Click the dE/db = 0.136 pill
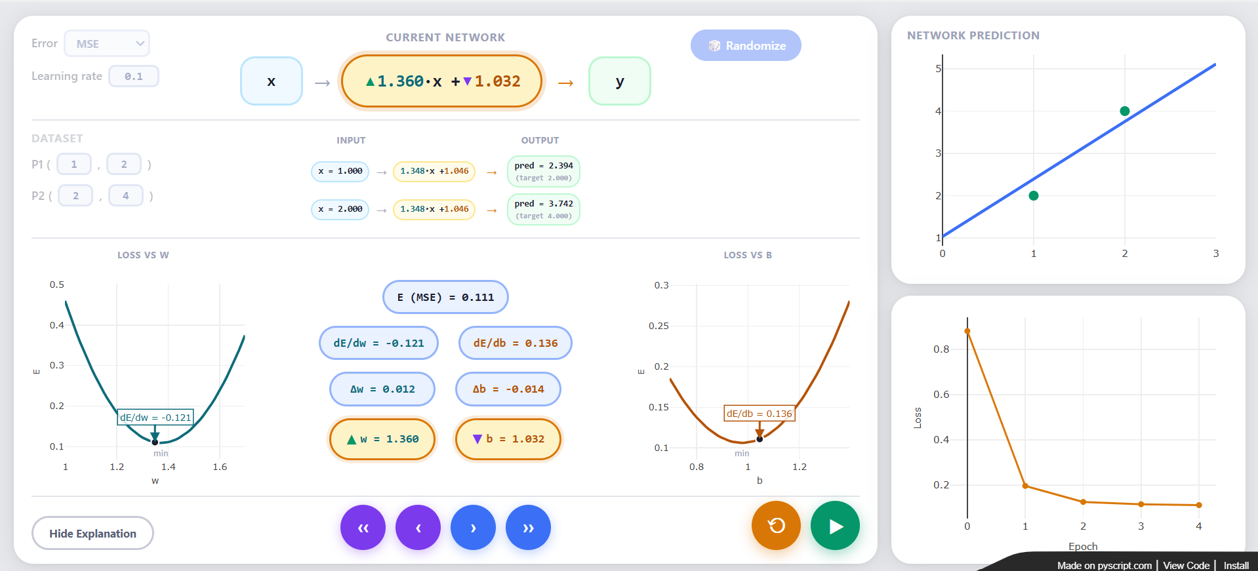Viewport: 1258px width, 571px height. pyautogui.click(x=516, y=343)
